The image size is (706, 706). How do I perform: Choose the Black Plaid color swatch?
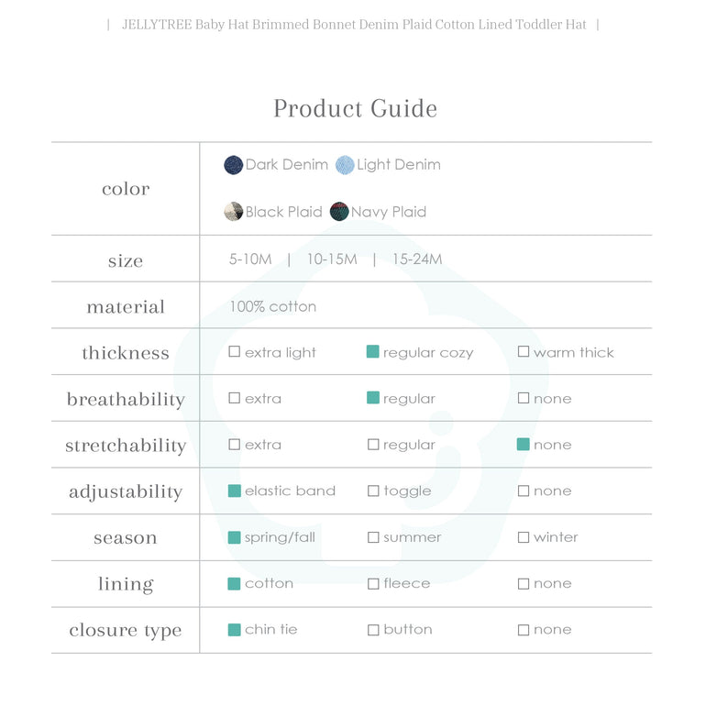click(234, 212)
